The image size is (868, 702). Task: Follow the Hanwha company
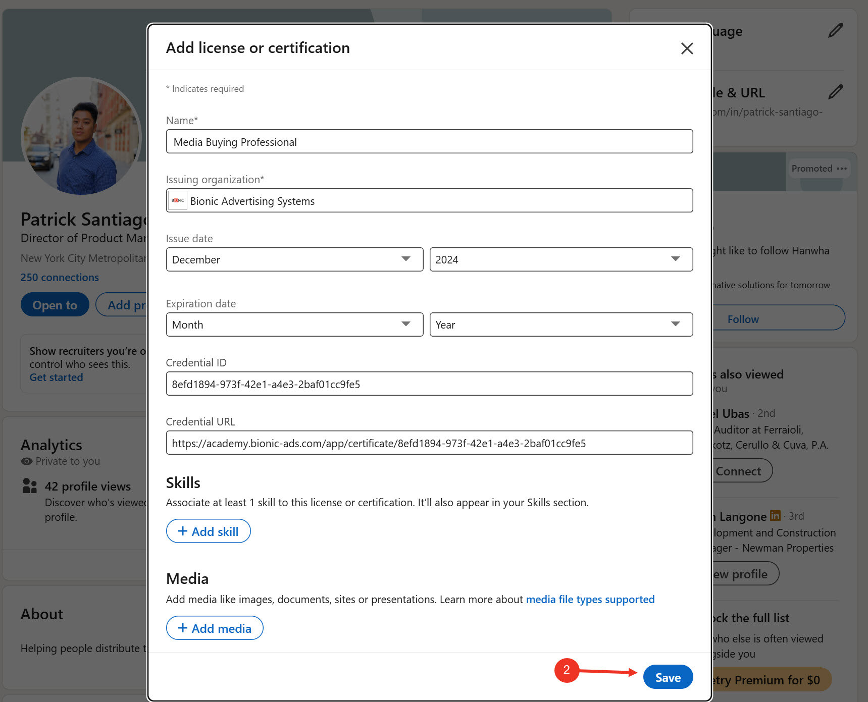[778, 318]
